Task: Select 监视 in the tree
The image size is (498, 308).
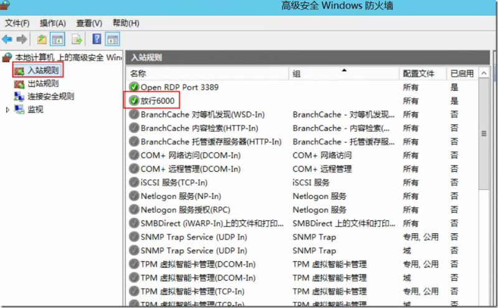Action: click(35, 110)
